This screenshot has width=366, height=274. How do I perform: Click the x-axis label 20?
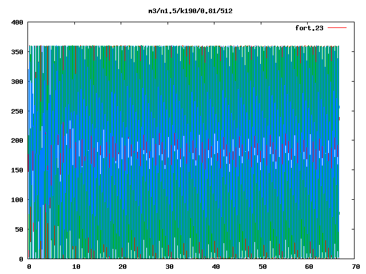coord(123,267)
